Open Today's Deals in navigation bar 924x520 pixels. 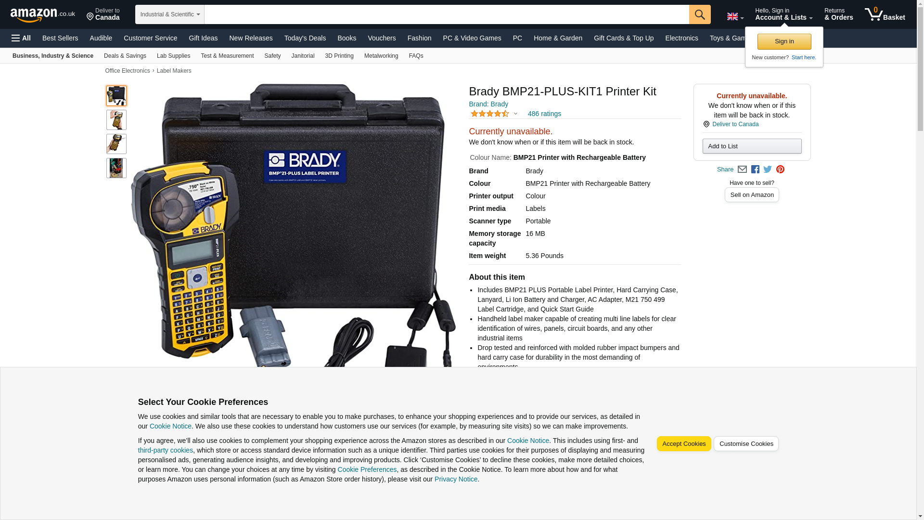click(305, 38)
